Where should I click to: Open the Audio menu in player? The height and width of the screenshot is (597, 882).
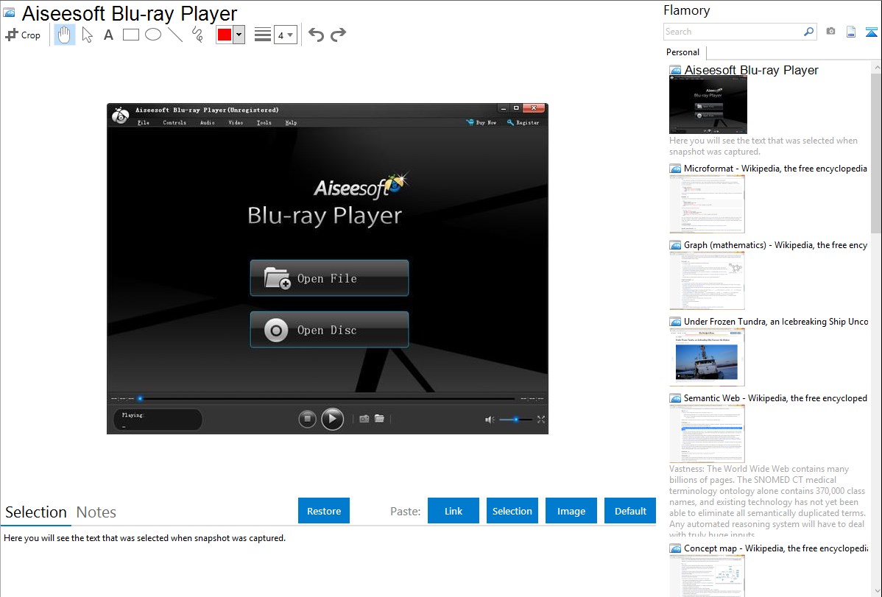coord(208,123)
